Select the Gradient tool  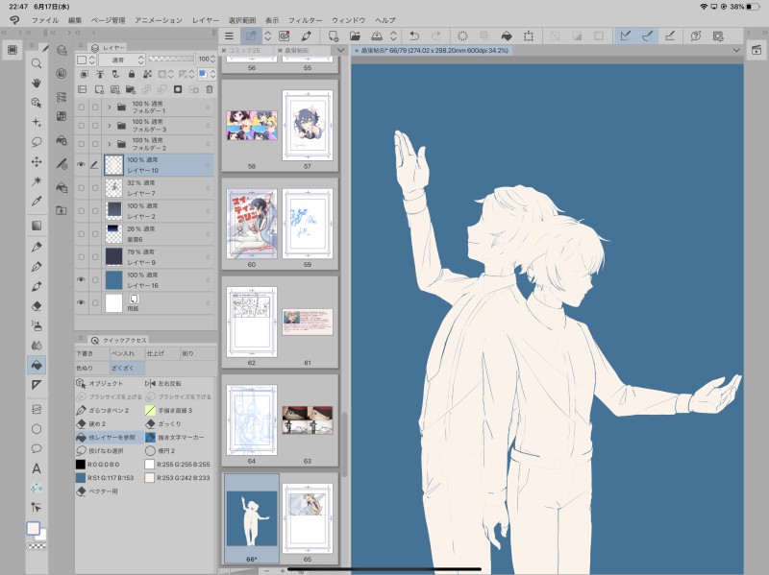coord(37,226)
